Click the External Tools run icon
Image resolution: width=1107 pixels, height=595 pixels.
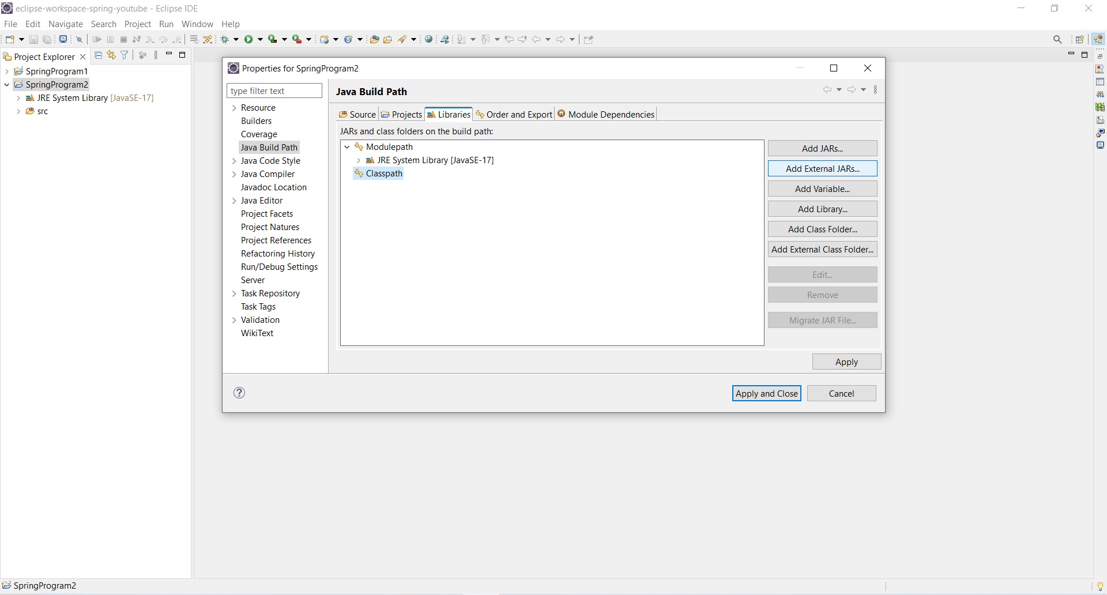[x=297, y=39]
